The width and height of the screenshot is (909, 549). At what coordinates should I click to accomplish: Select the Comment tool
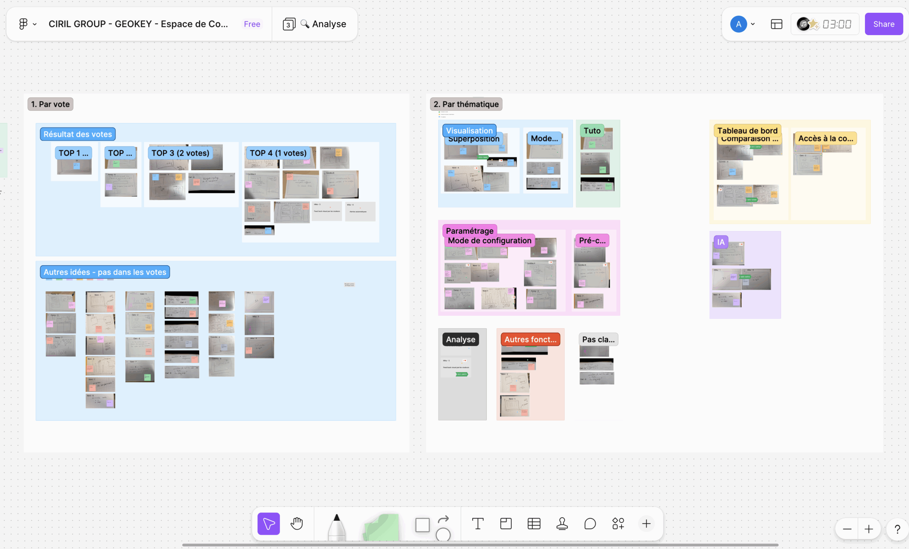pyautogui.click(x=590, y=523)
